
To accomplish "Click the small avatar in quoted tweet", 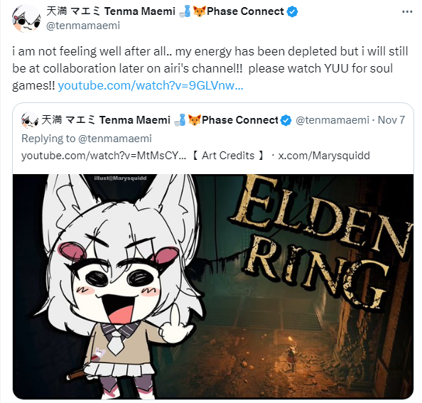I will 30,120.
